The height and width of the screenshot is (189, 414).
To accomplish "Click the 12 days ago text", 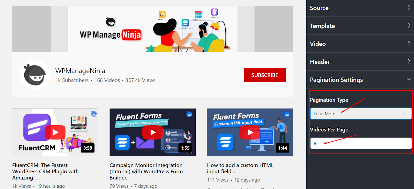I will pos(247,180).
